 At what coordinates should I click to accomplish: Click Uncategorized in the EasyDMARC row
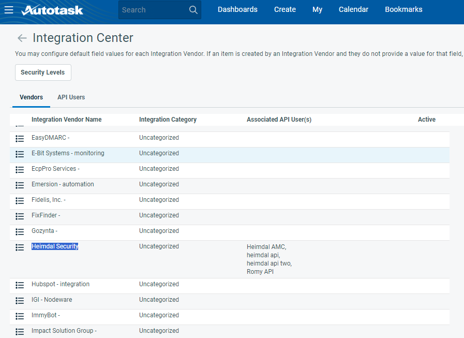coord(159,138)
